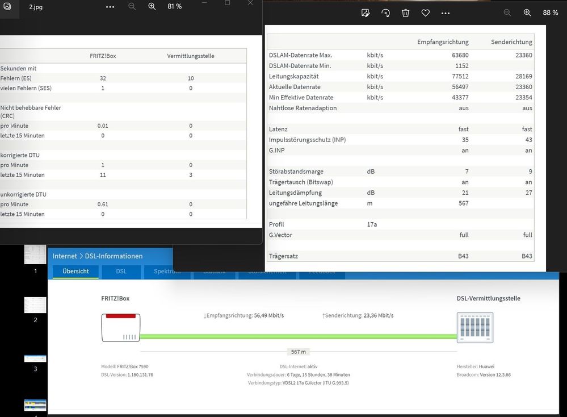Click the Leitungskapazität send value 28169
The width and height of the screenshot is (567, 417).
pyautogui.click(x=524, y=76)
